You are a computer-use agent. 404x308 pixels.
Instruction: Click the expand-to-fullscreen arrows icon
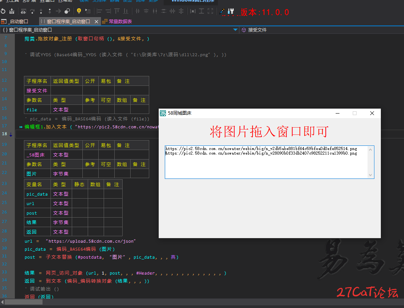(x=210, y=11)
